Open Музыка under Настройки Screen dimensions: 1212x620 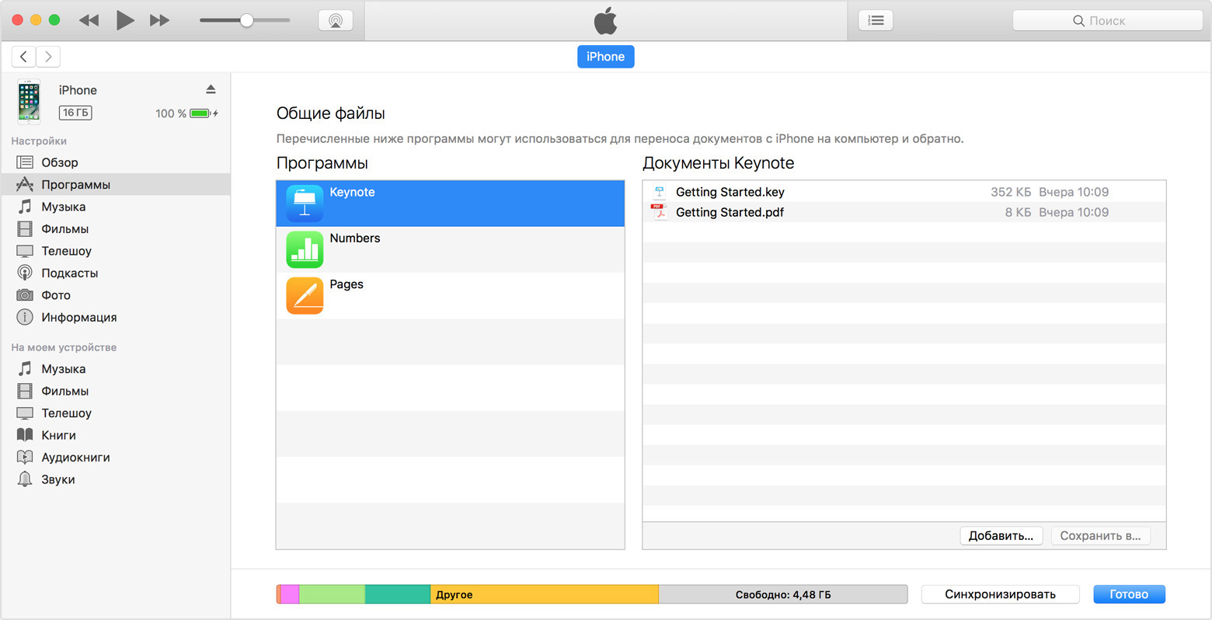(x=115, y=207)
